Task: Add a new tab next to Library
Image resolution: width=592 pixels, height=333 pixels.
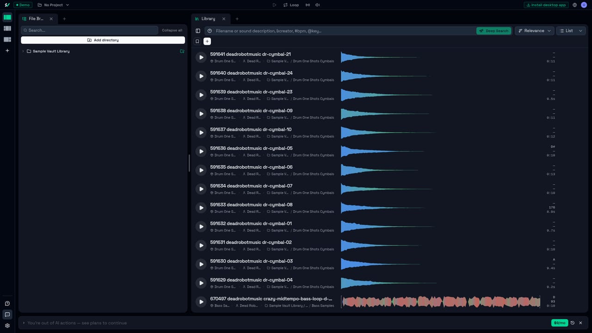Action: (237, 18)
